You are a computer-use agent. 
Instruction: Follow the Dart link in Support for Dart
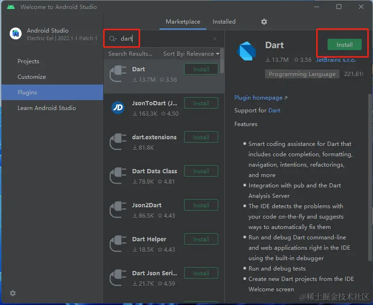click(x=274, y=110)
